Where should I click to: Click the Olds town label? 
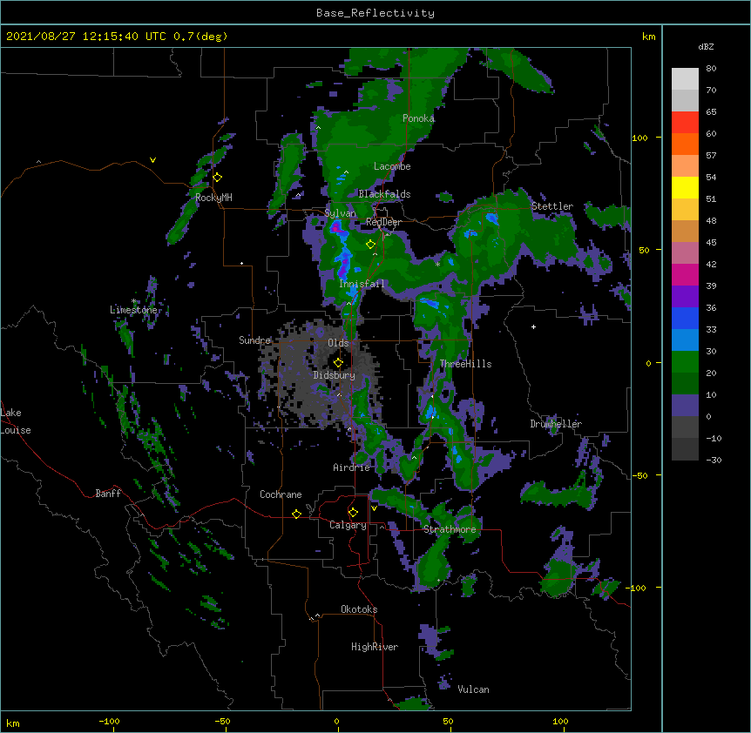point(338,343)
